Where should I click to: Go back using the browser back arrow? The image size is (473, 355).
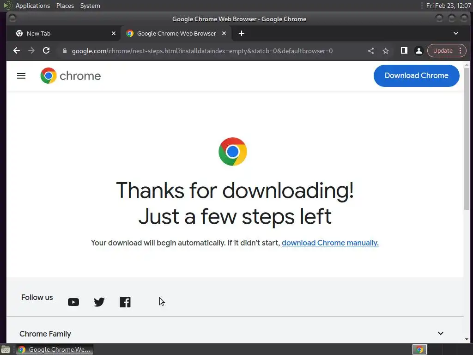click(17, 51)
